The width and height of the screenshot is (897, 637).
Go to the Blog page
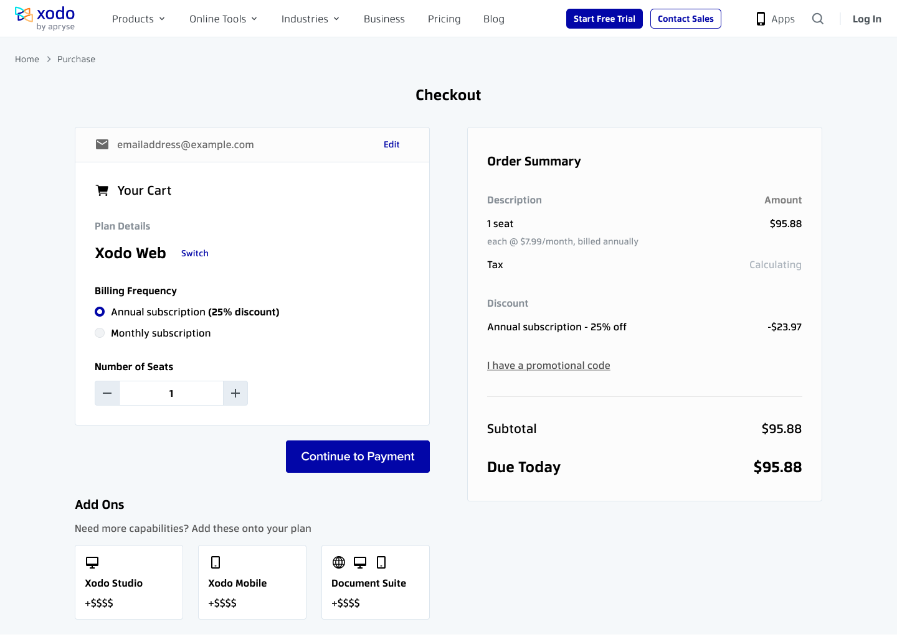coord(494,19)
